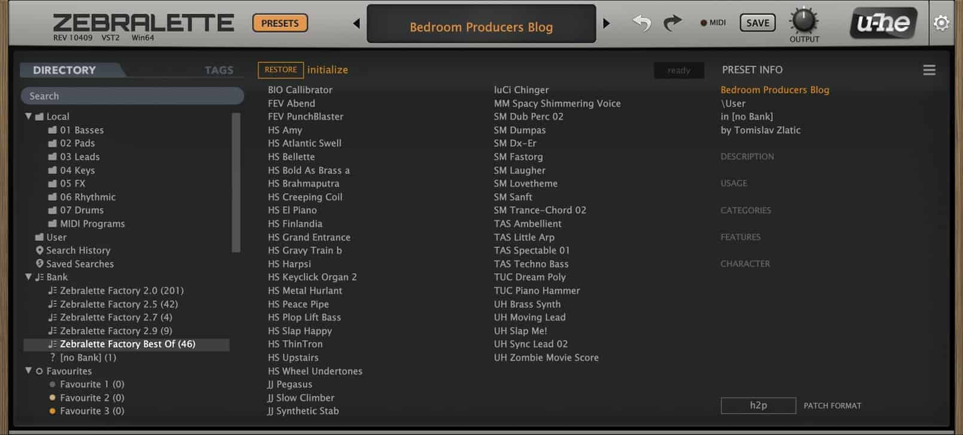Open the settings gear icon
Image resolution: width=963 pixels, height=435 pixels.
941,23
